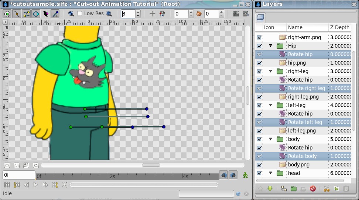Uncheck the right-arm.png layer checkbox

click(259, 37)
